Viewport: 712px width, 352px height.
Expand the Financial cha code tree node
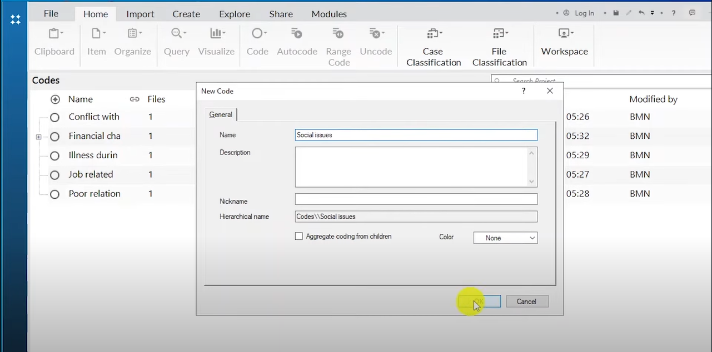point(38,137)
